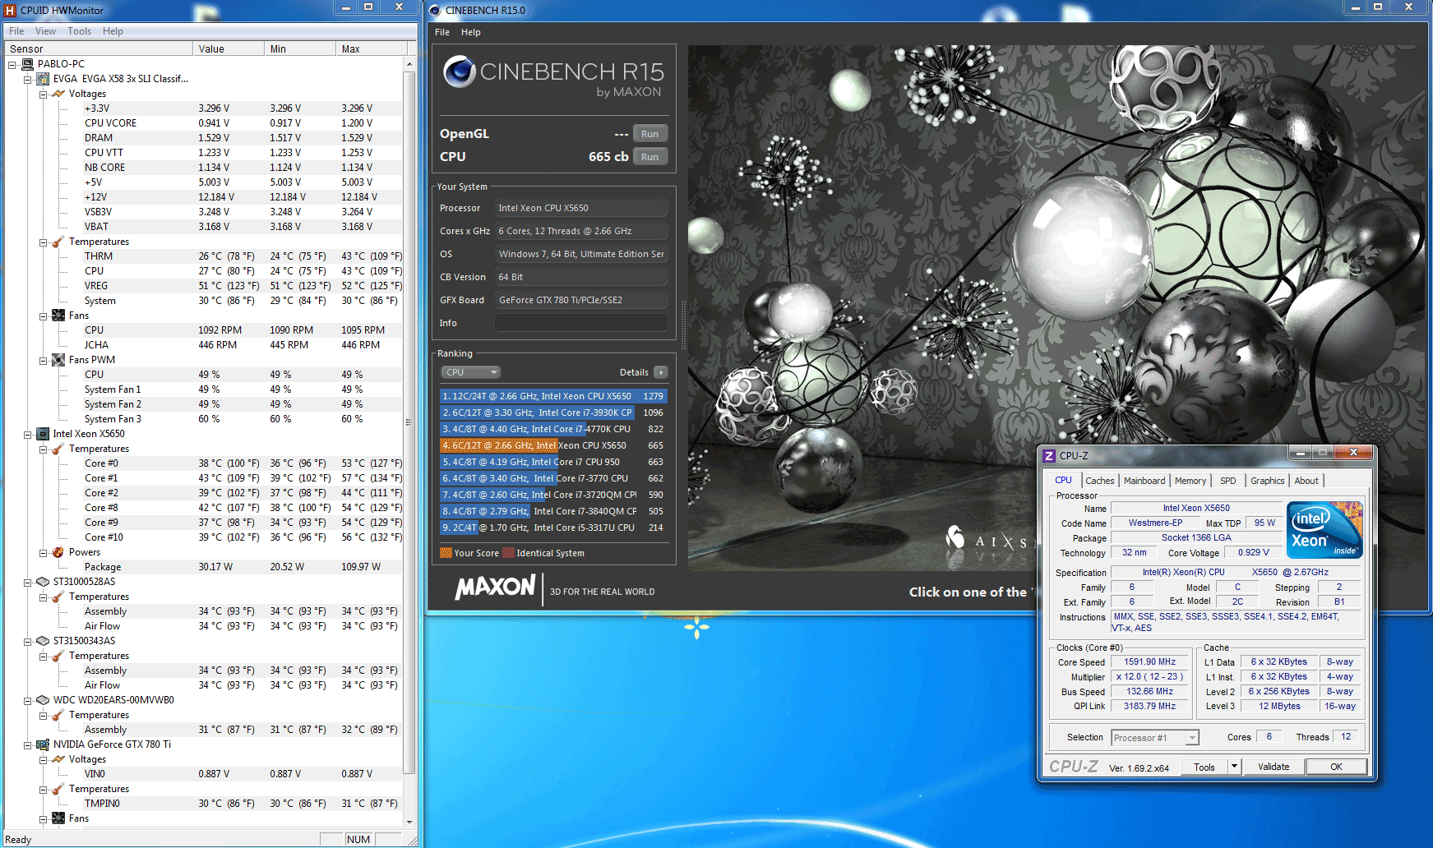The width and height of the screenshot is (1433, 848).
Task: Open the Help menu in Cinebench
Action: tap(470, 32)
